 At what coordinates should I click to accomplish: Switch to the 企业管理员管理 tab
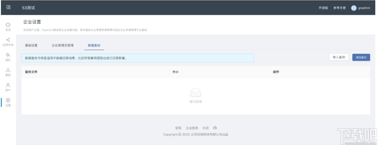(63, 45)
